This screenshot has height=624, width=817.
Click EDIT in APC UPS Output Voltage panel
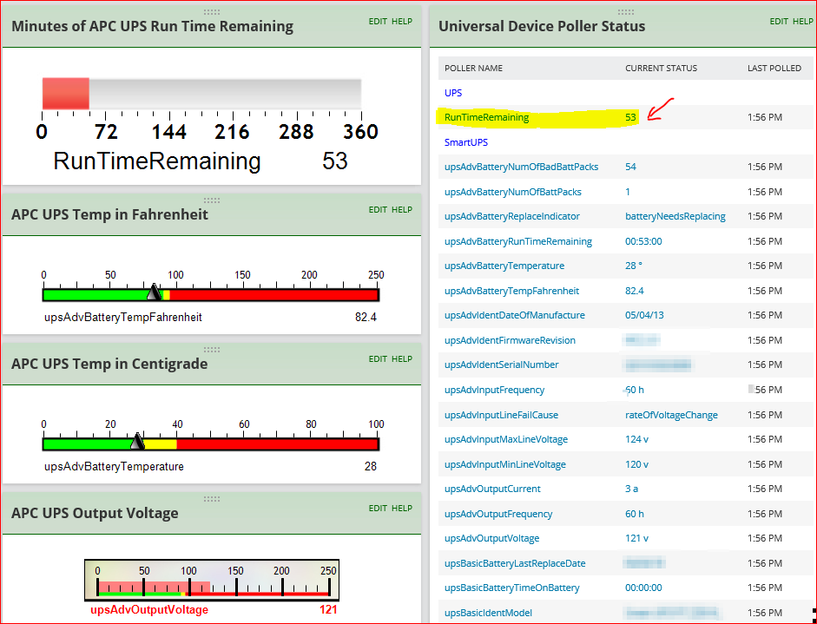click(378, 508)
